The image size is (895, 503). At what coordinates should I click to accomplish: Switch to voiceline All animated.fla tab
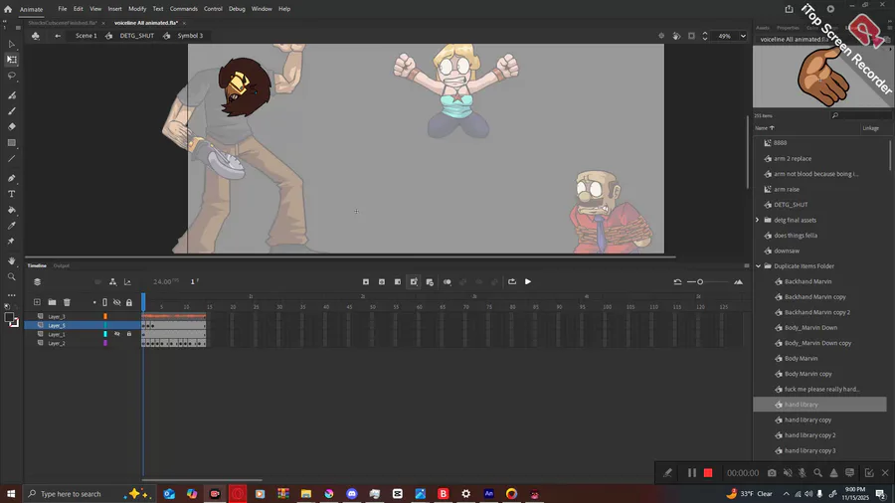click(x=146, y=23)
